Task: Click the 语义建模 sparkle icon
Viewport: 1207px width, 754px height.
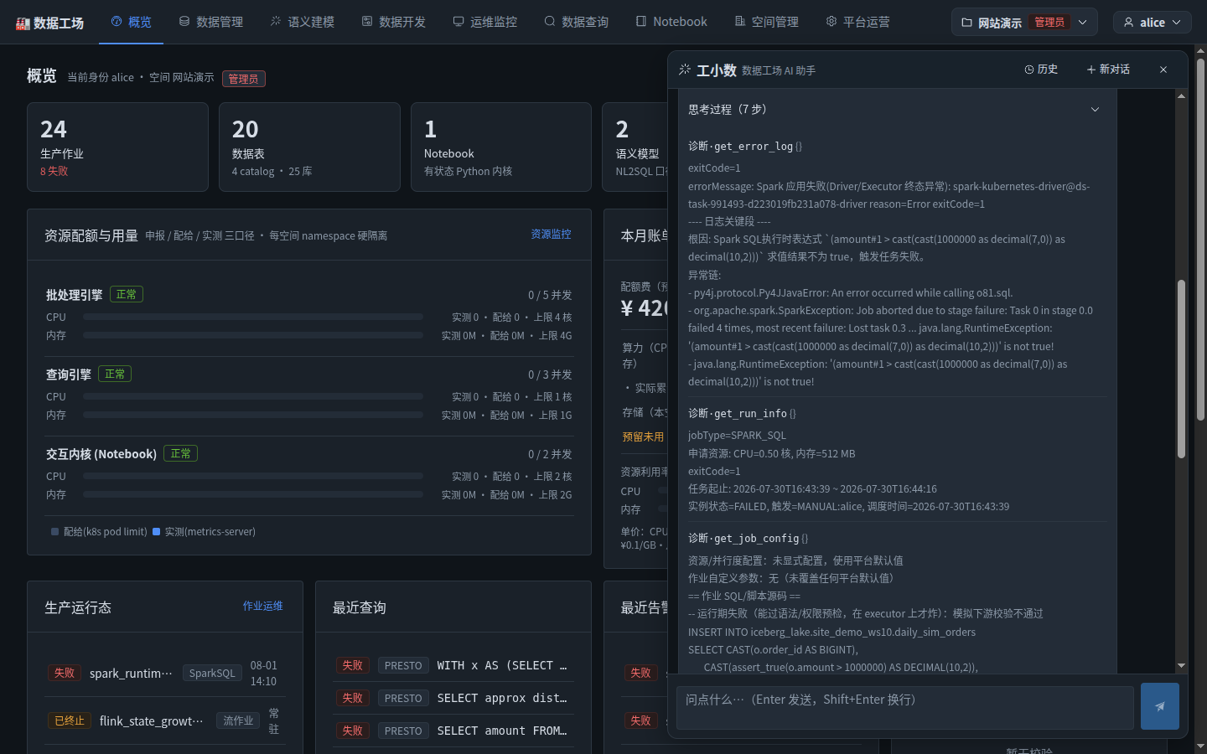Action: coord(276,22)
